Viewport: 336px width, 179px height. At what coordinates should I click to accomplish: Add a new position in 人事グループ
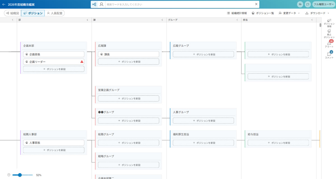[x=203, y=121]
